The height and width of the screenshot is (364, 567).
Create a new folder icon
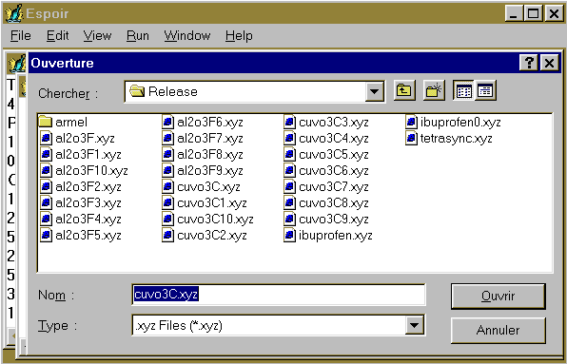434,90
